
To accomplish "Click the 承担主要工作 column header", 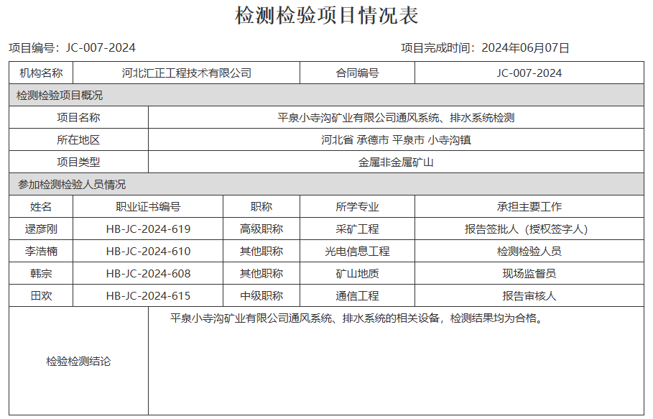I will click(x=529, y=206).
